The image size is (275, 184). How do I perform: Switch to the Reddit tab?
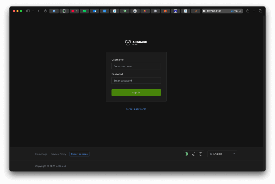tap(165, 11)
